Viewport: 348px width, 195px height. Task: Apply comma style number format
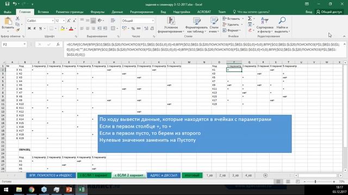pyautogui.click(x=139, y=29)
